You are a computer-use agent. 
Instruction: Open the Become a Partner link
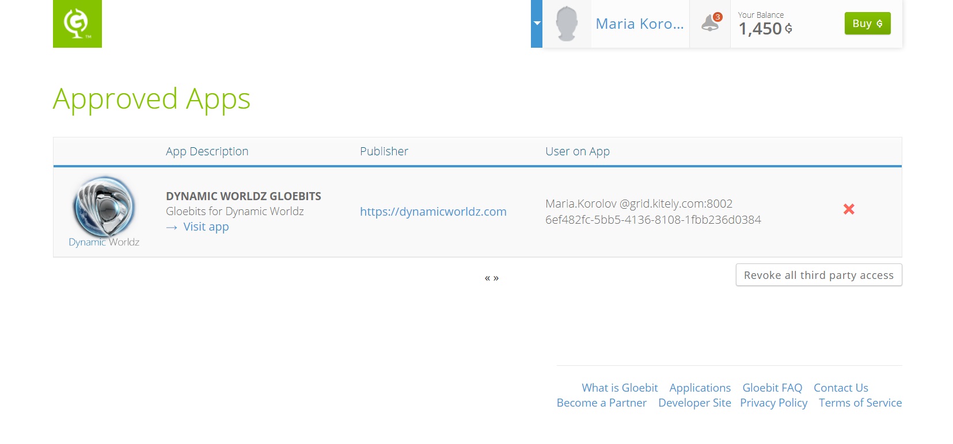click(x=602, y=403)
